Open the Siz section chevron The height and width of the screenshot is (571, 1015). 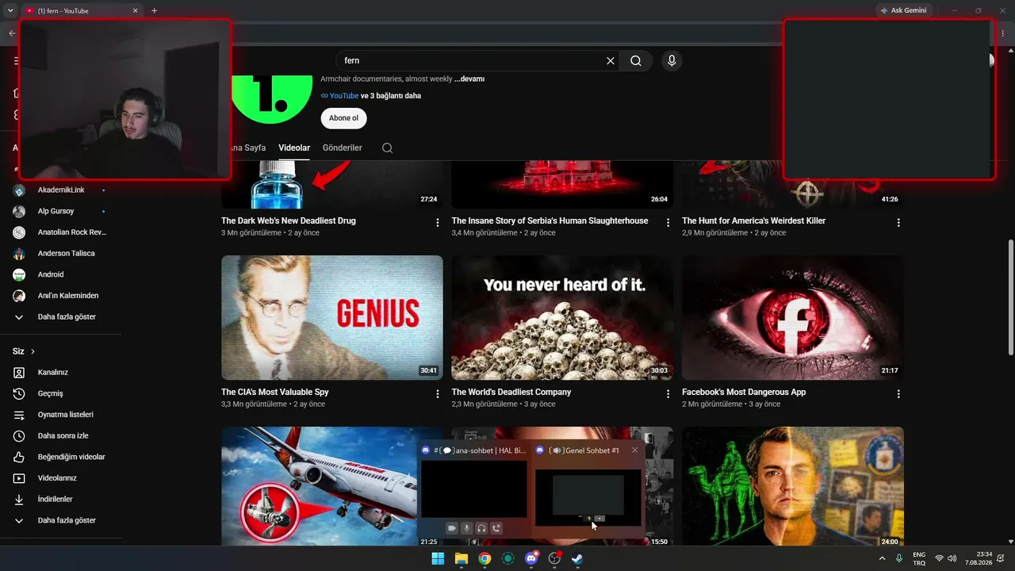(33, 351)
